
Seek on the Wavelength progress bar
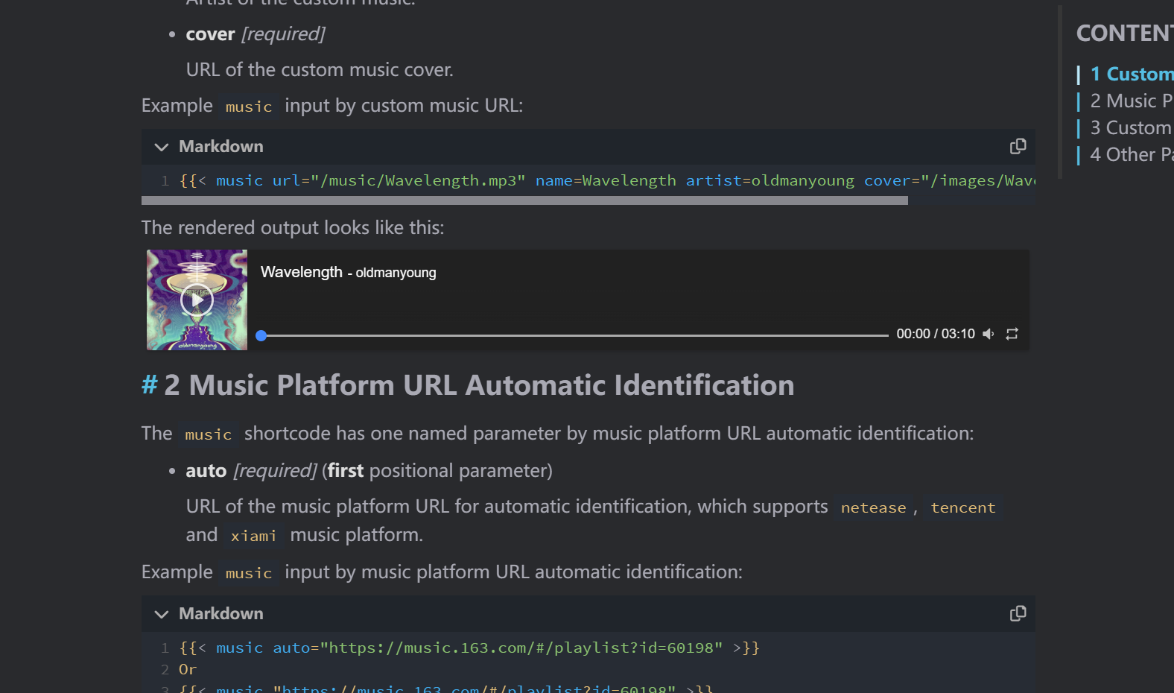tap(574, 335)
